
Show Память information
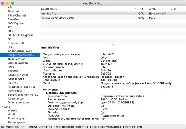[x=13, y=83]
